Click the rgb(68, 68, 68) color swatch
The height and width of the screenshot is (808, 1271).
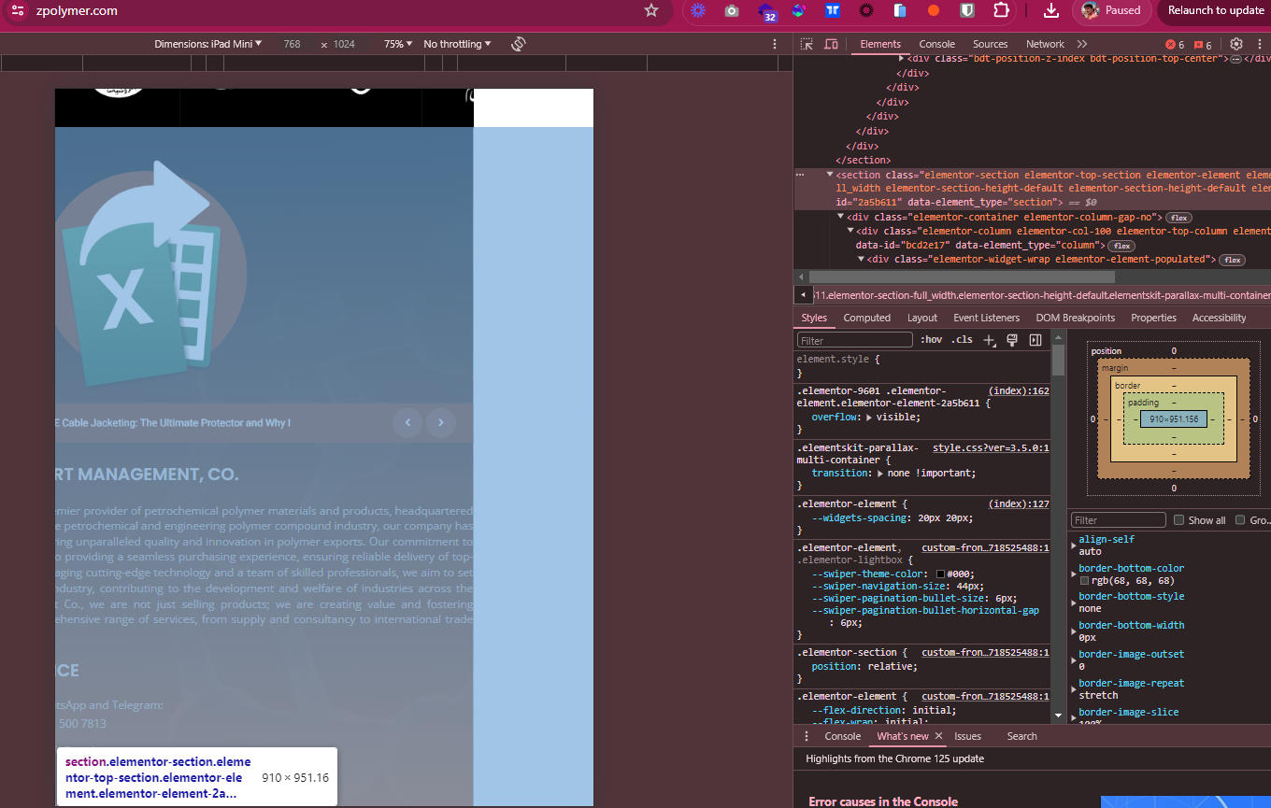point(1084,581)
